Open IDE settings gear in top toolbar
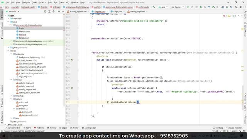Screen dimensions: 247x139 click(x=240, y=7)
